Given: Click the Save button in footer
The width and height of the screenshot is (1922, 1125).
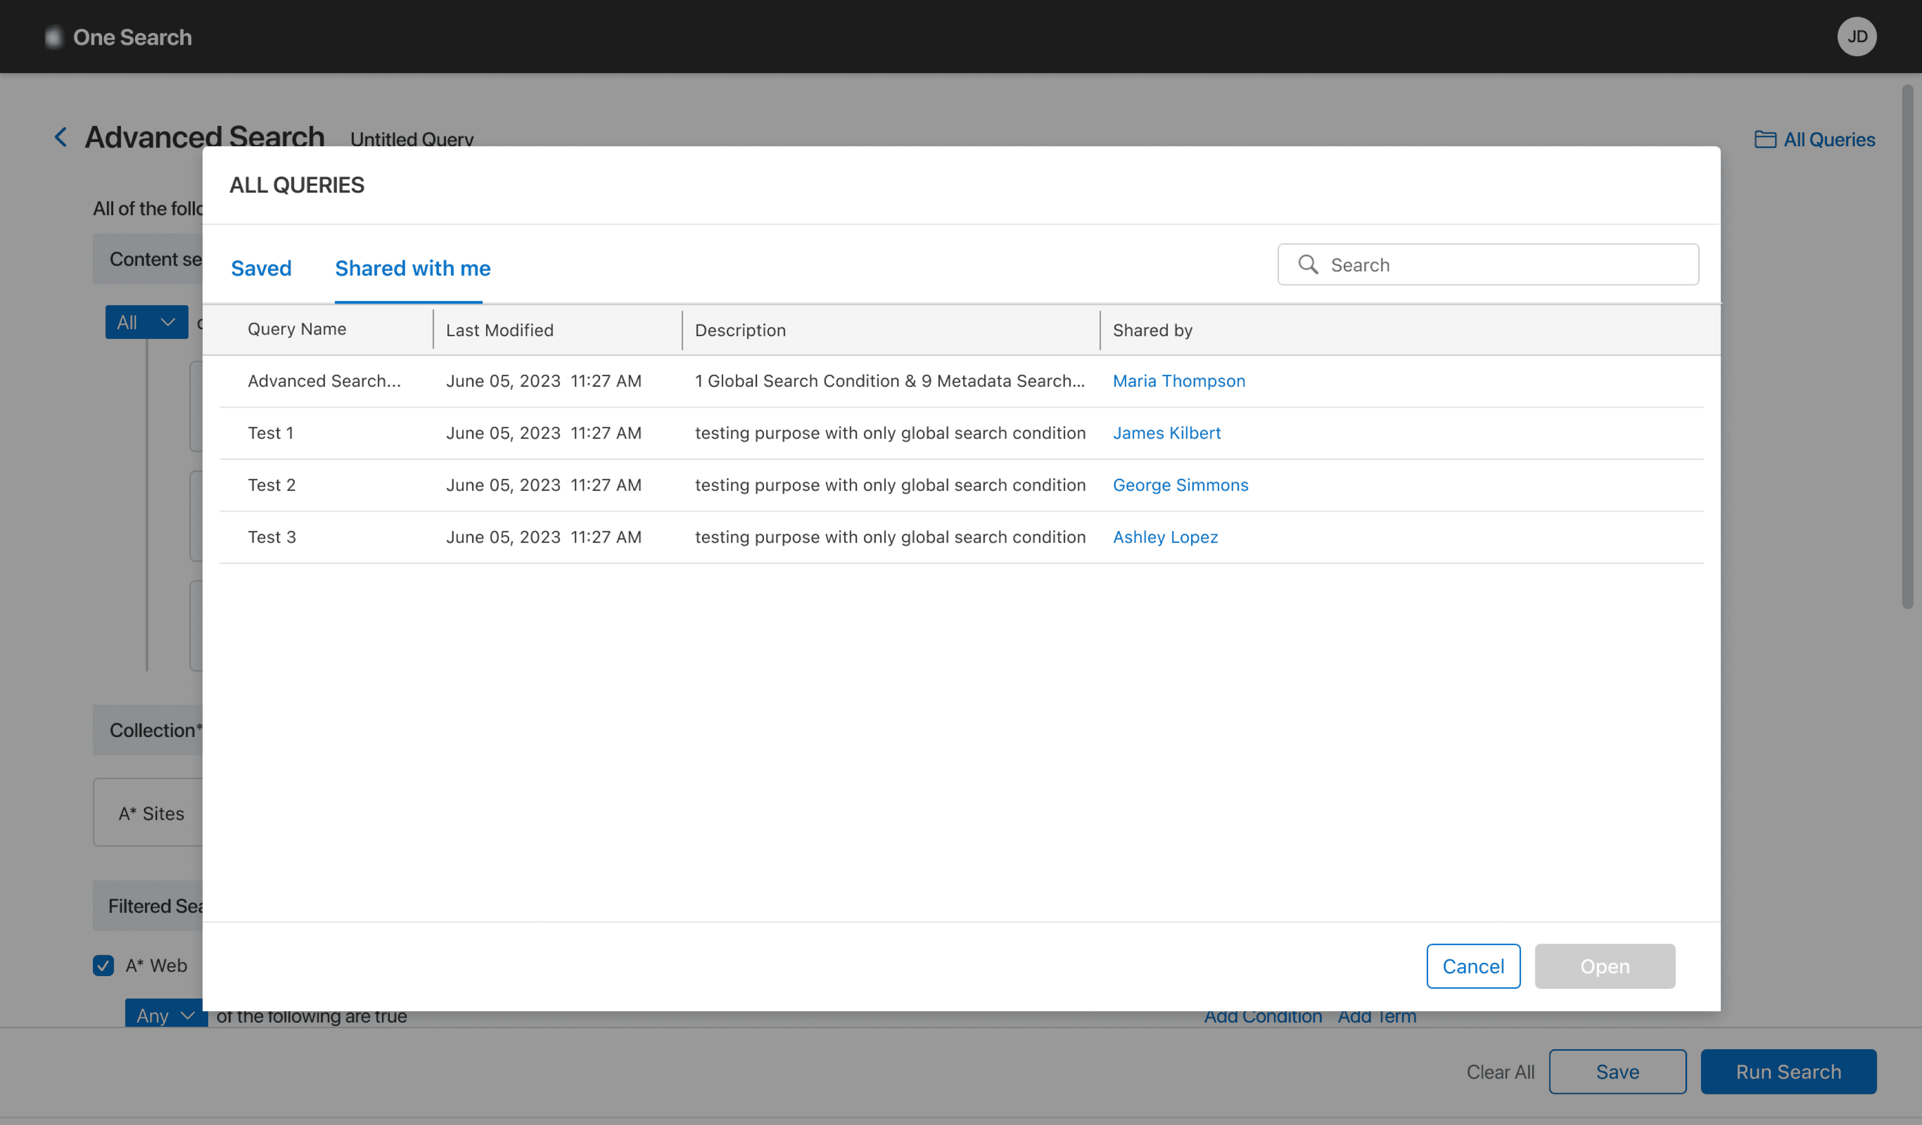Looking at the screenshot, I should [1617, 1071].
